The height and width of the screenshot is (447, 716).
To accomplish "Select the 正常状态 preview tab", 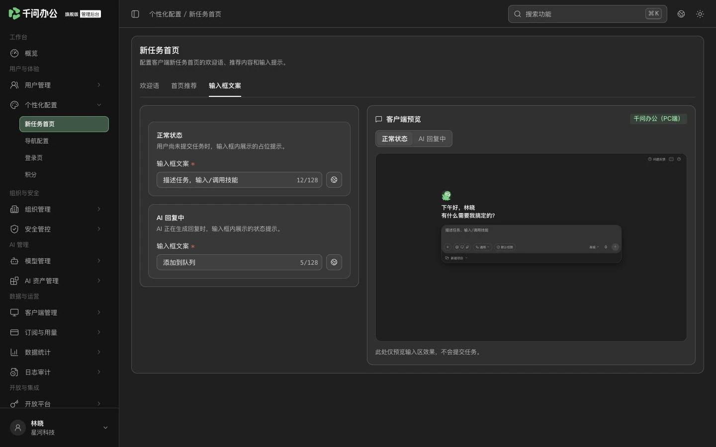I will (394, 139).
